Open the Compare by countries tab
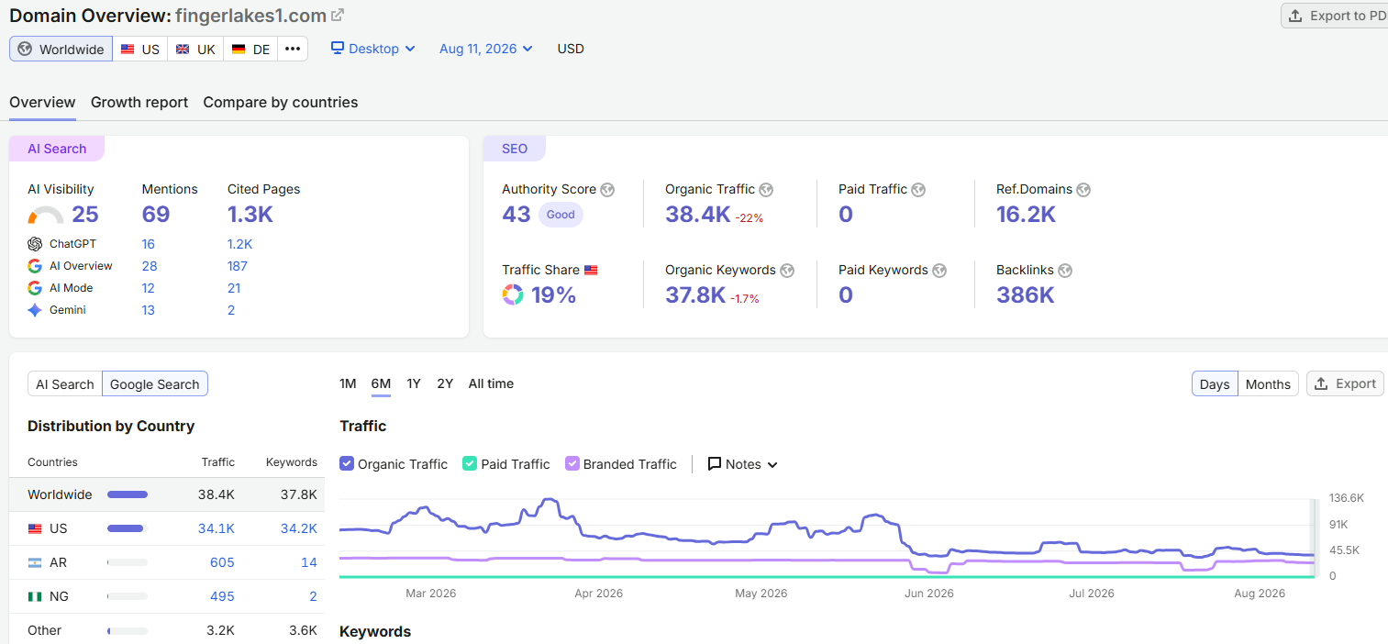 (x=281, y=102)
